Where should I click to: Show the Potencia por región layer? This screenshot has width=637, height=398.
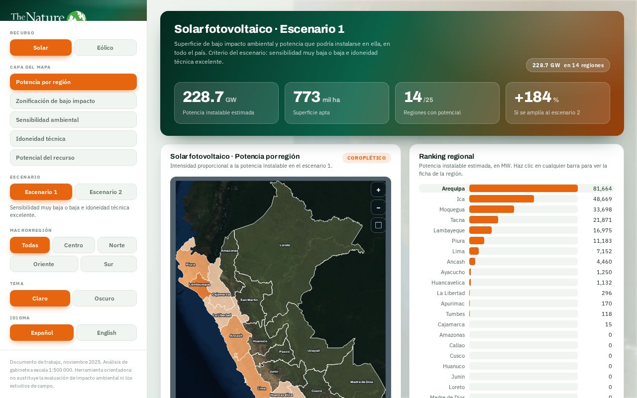coord(73,82)
